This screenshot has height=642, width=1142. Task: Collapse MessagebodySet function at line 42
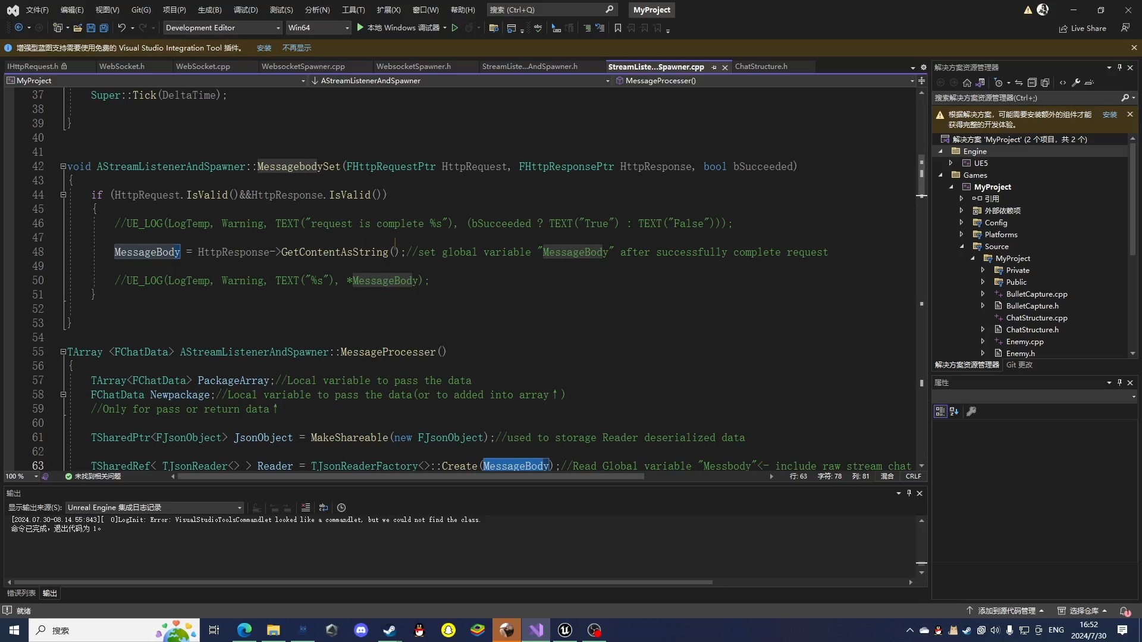coord(63,166)
